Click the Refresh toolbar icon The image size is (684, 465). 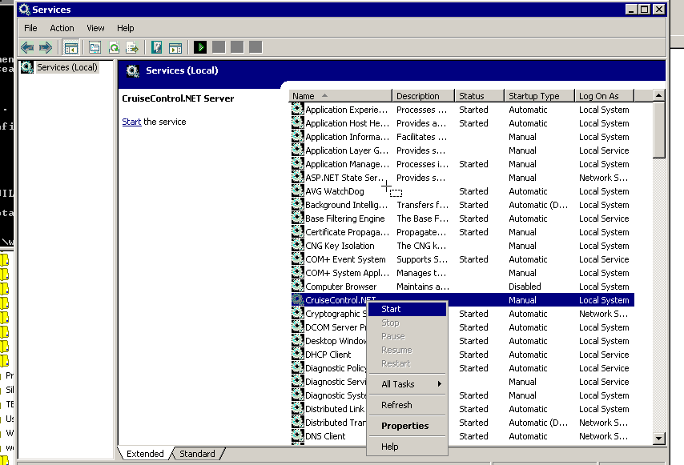tap(114, 47)
